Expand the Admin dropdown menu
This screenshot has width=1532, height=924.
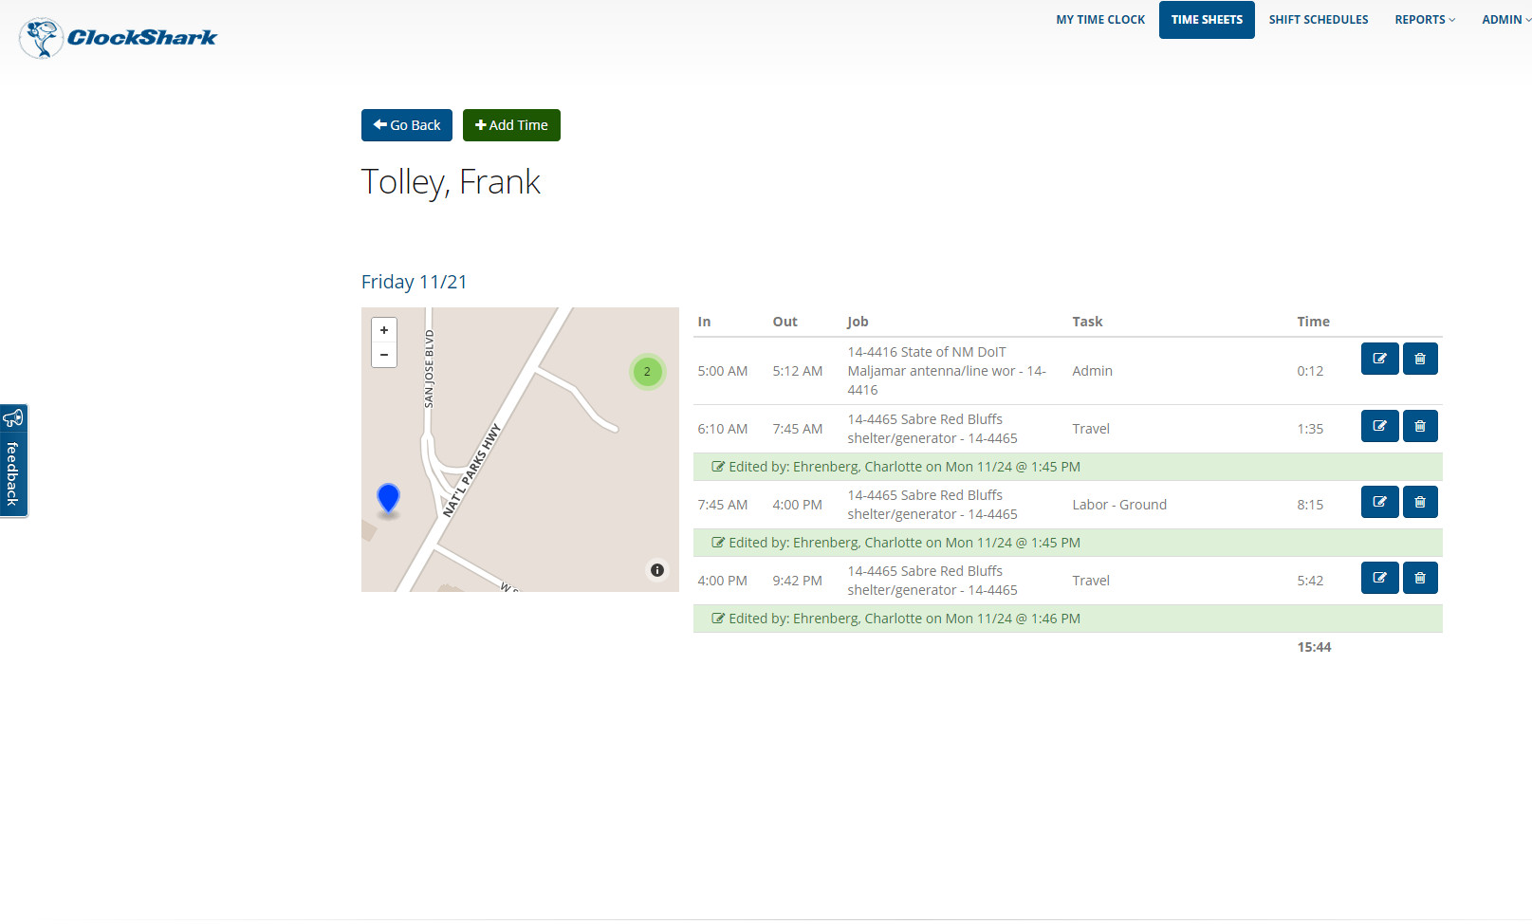[1506, 20]
